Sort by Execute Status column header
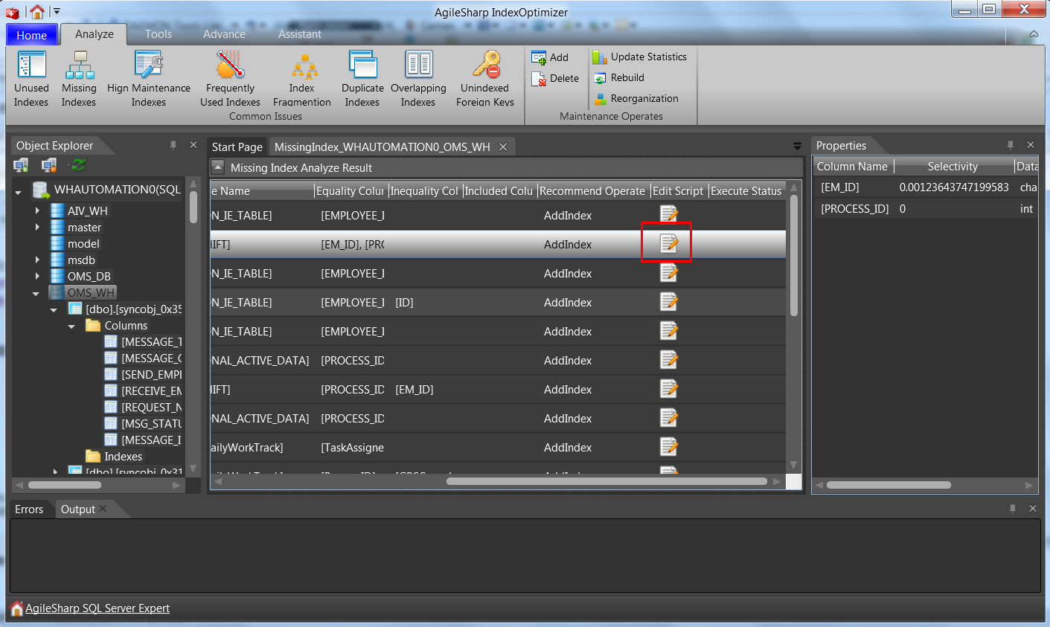Image resolution: width=1050 pixels, height=627 pixels. tap(746, 191)
